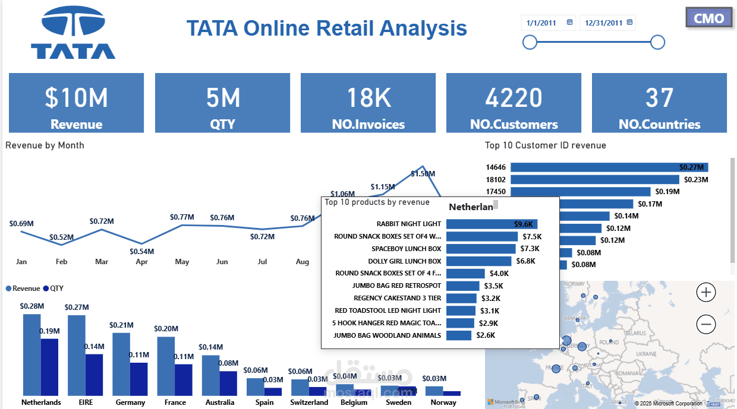
Task: Select the 5M QTY card
Action: coord(222,103)
